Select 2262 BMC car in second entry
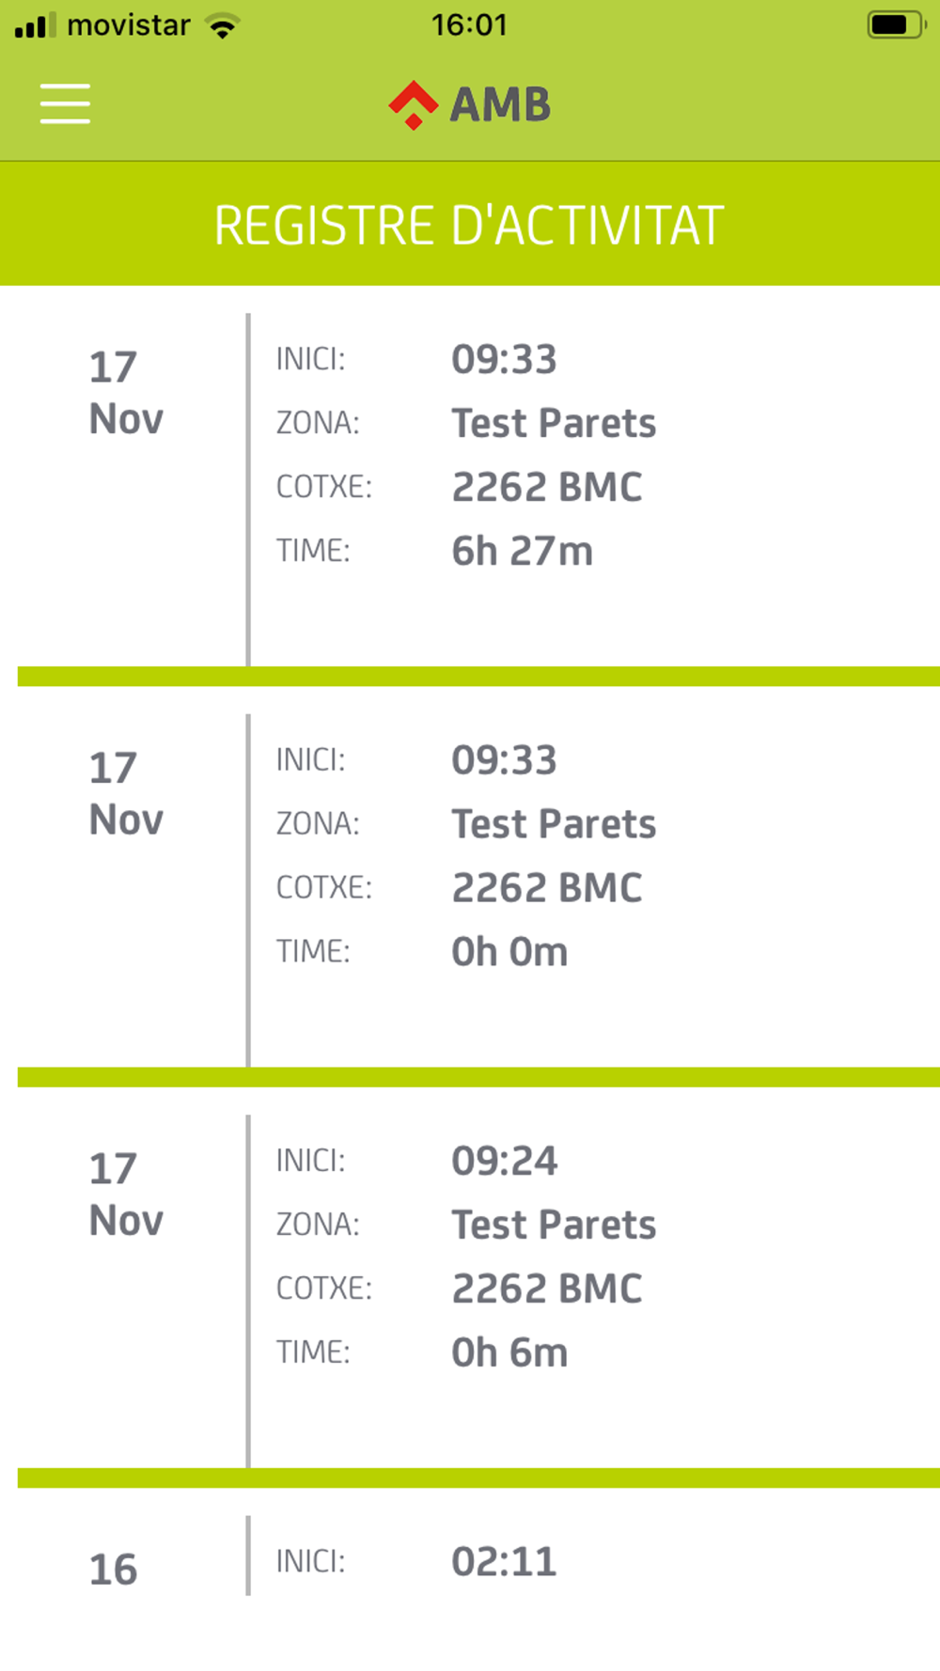940x1671 pixels. tap(547, 887)
